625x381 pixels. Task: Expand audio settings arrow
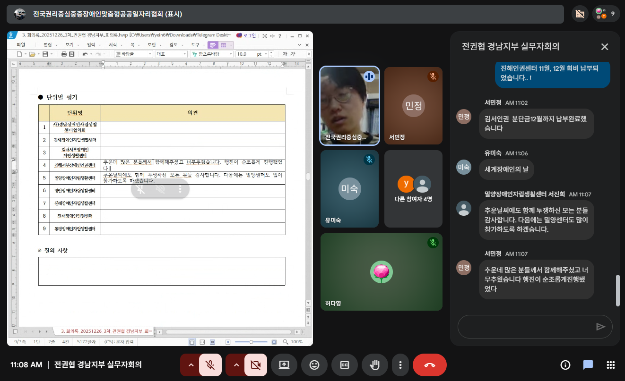click(x=191, y=365)
